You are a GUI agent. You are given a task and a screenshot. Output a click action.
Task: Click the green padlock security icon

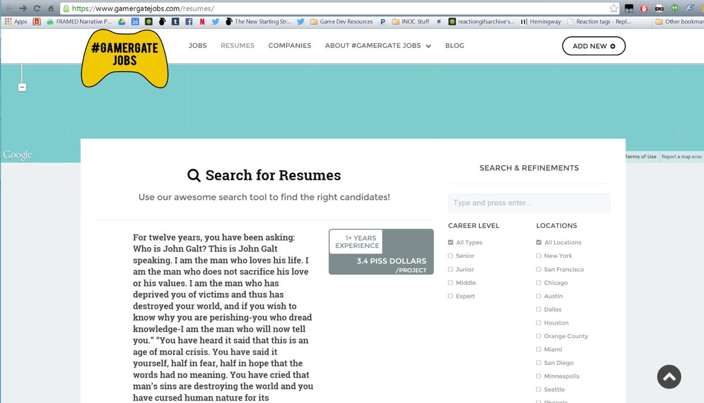coord(66,9)
